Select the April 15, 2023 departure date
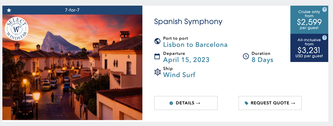 186,60
